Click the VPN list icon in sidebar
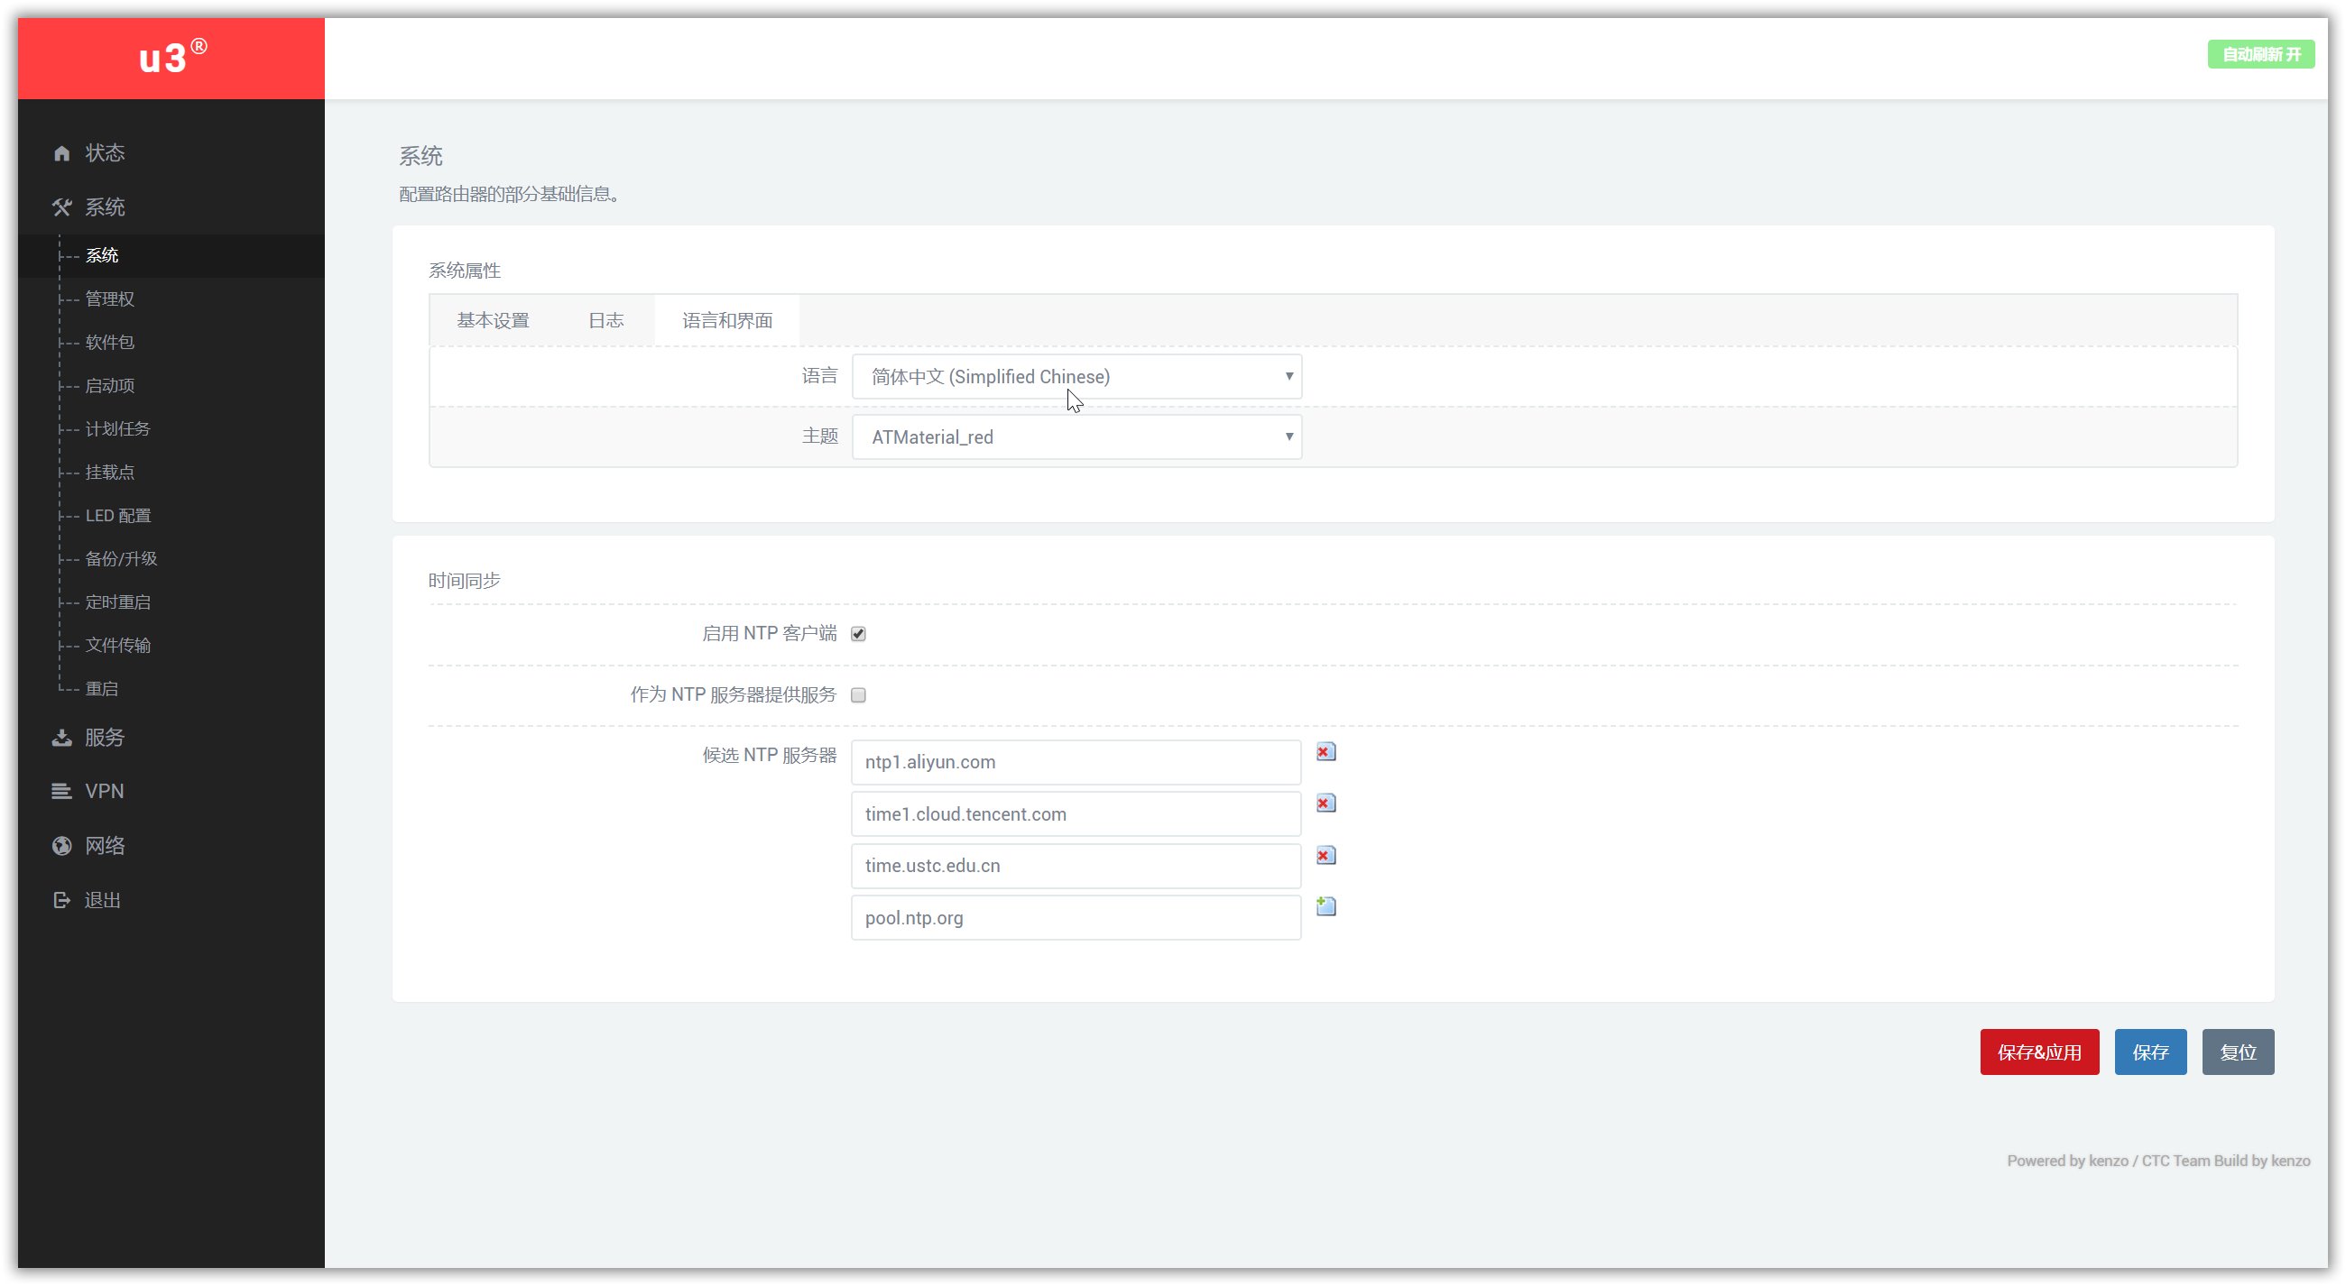The image size is (2346, 1286). click(61, 792)
